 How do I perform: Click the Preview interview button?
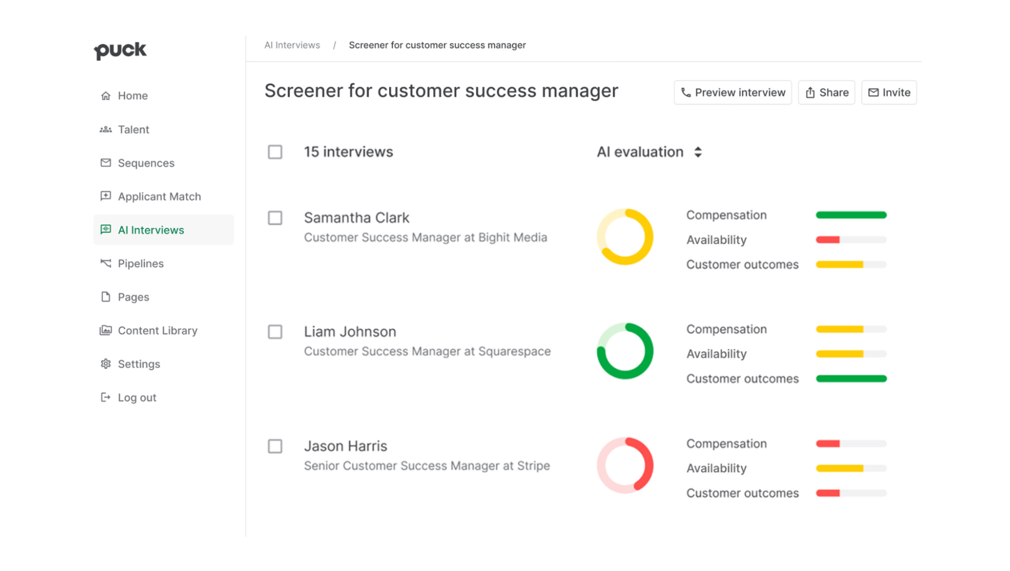733,92
